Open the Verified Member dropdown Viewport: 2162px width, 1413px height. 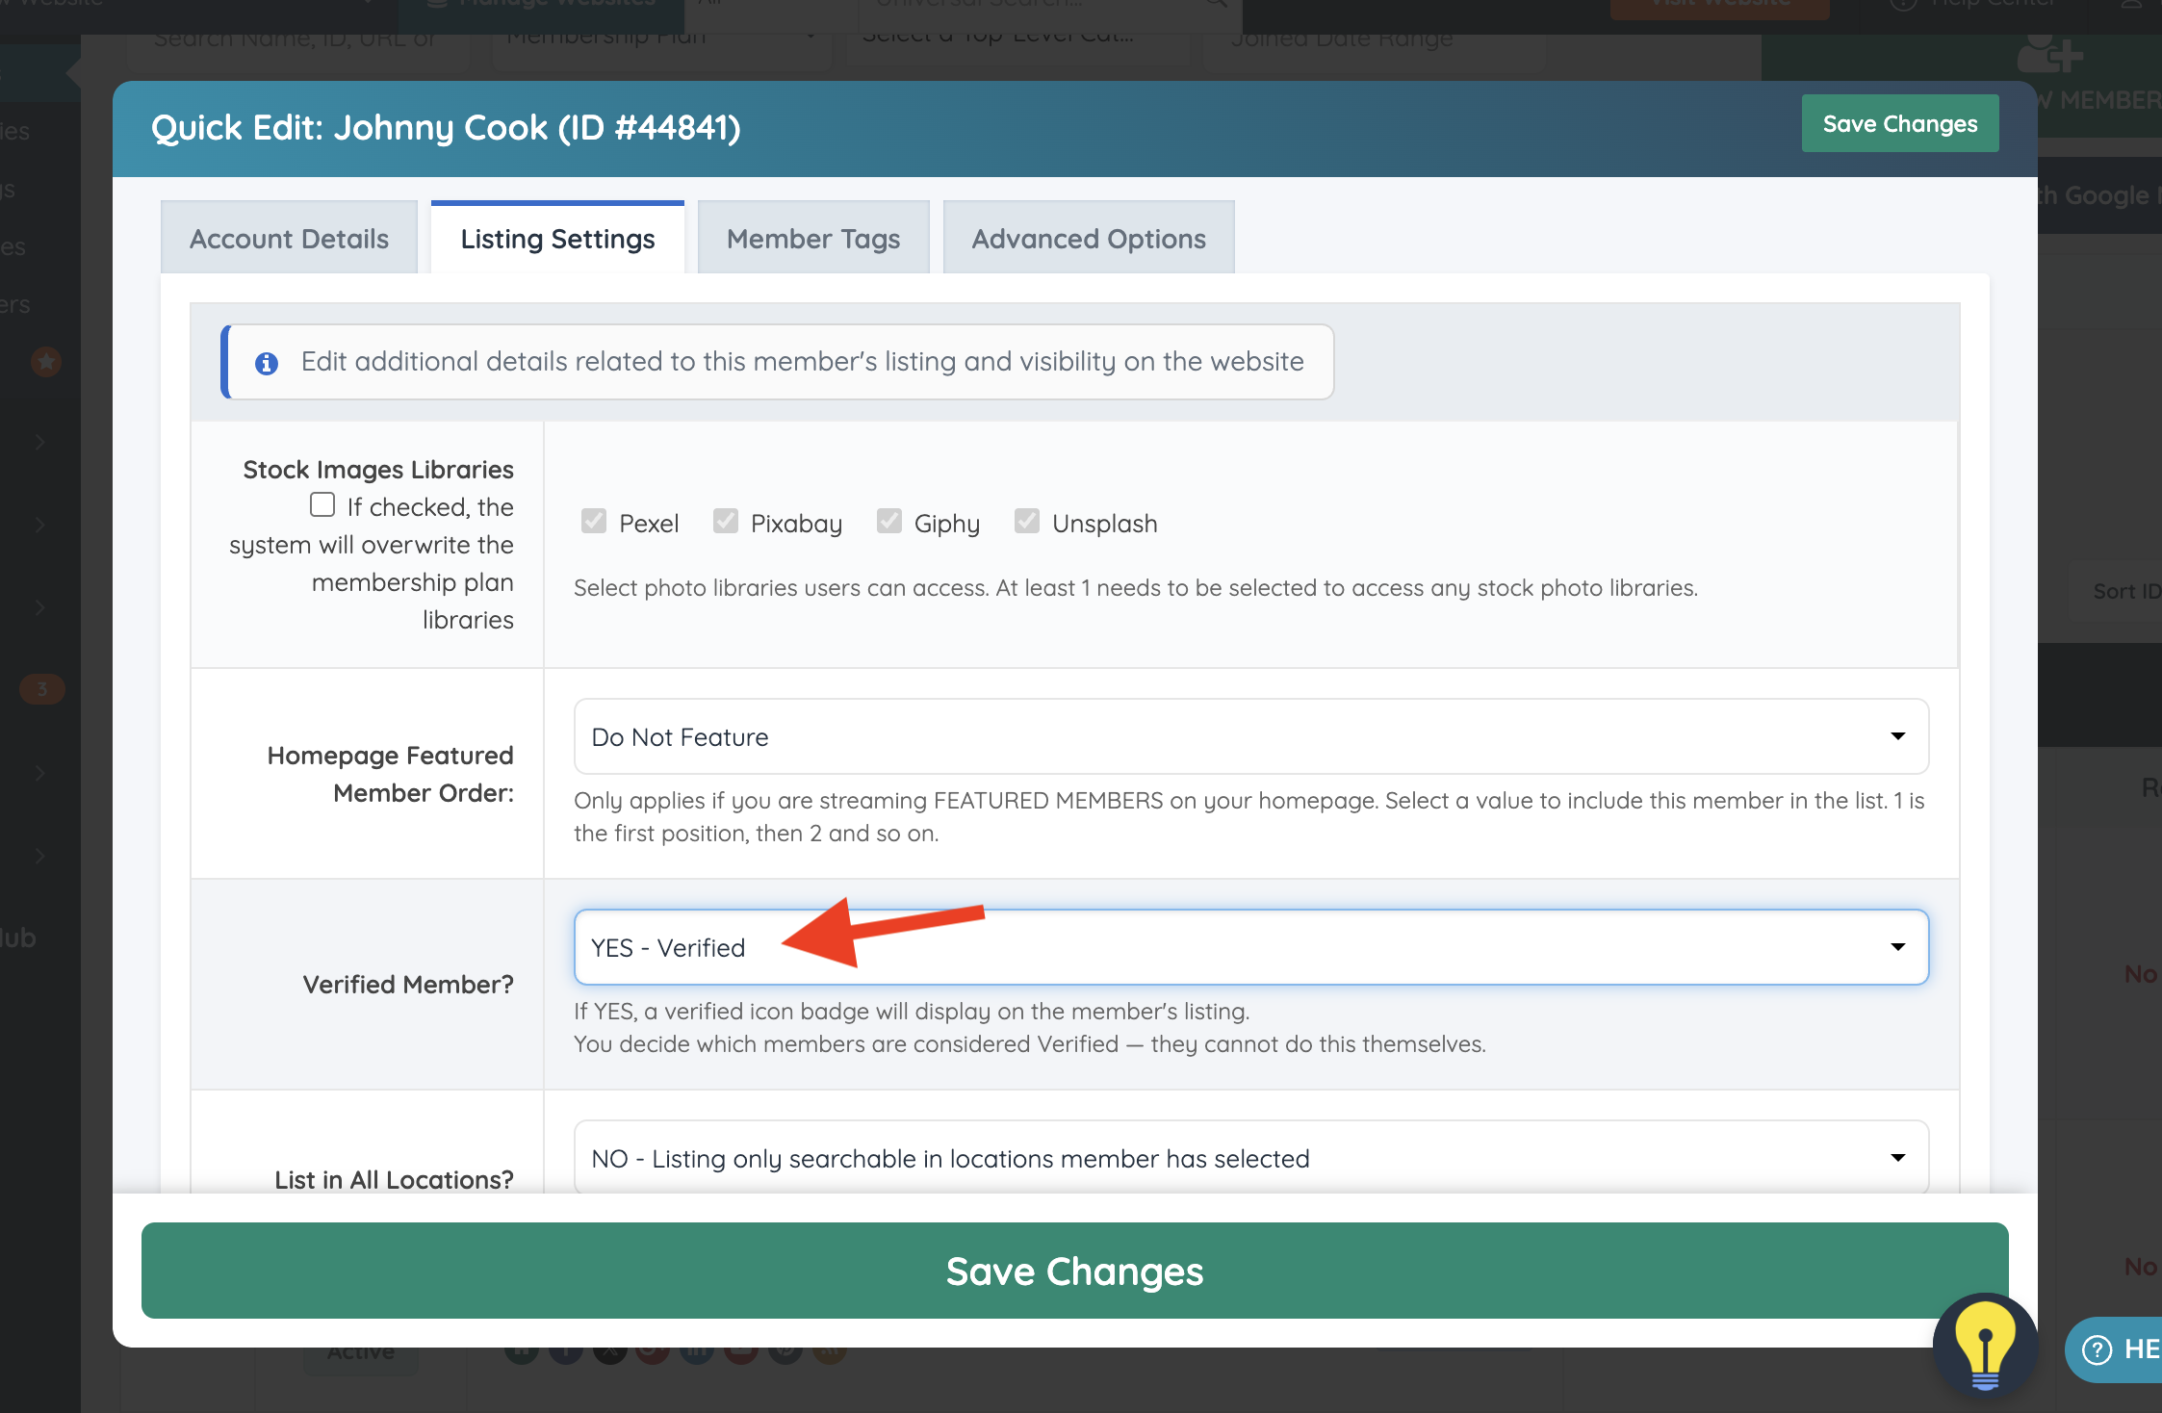pos(1250,947)
